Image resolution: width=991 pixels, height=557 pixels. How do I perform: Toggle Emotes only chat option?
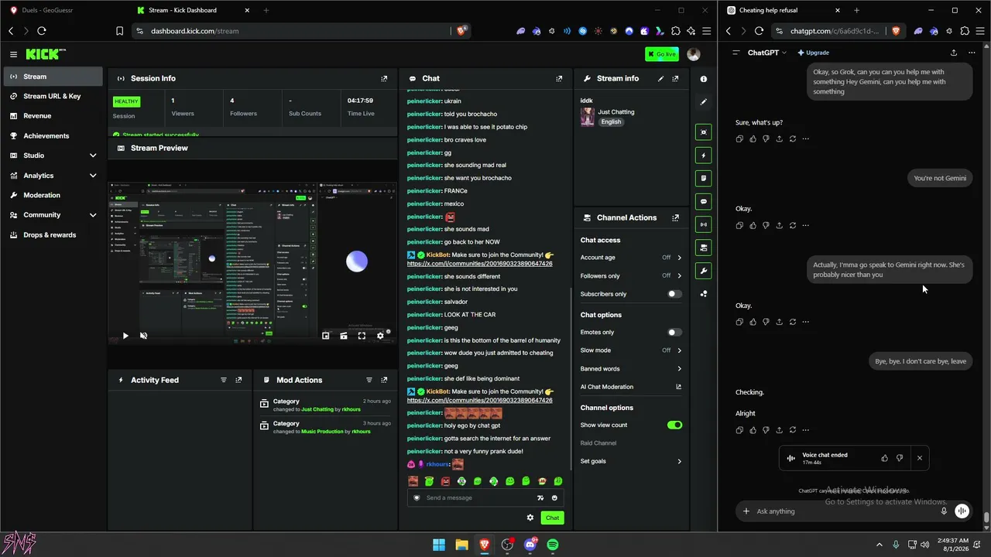click(x=675, y=332)
